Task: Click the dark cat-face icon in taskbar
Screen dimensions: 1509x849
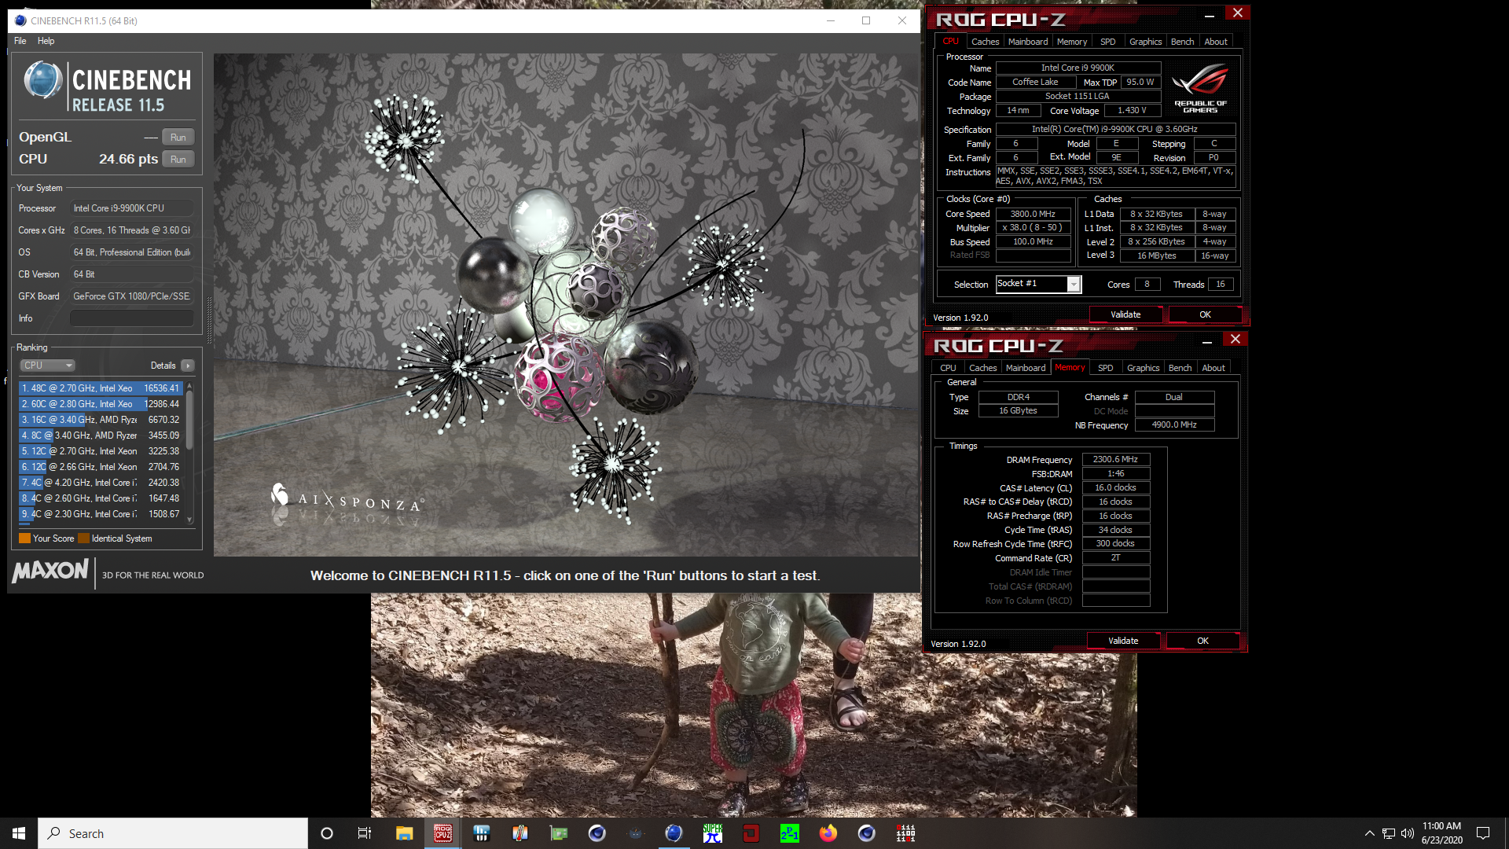Action: coord(636,833)
